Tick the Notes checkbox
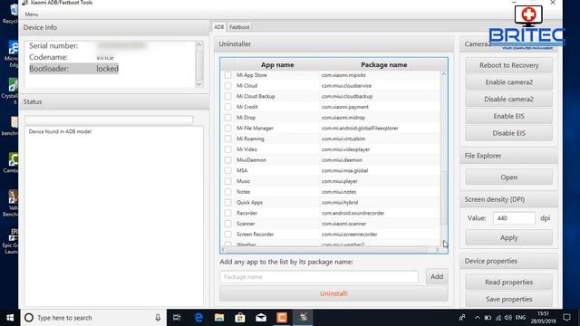 pos(227,192)
